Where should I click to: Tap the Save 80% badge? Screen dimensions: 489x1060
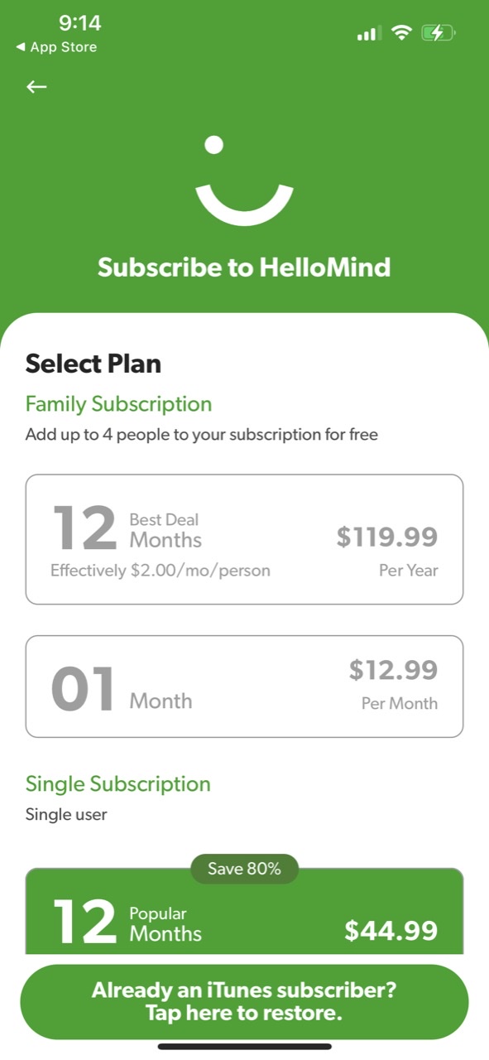pos(244,869)
